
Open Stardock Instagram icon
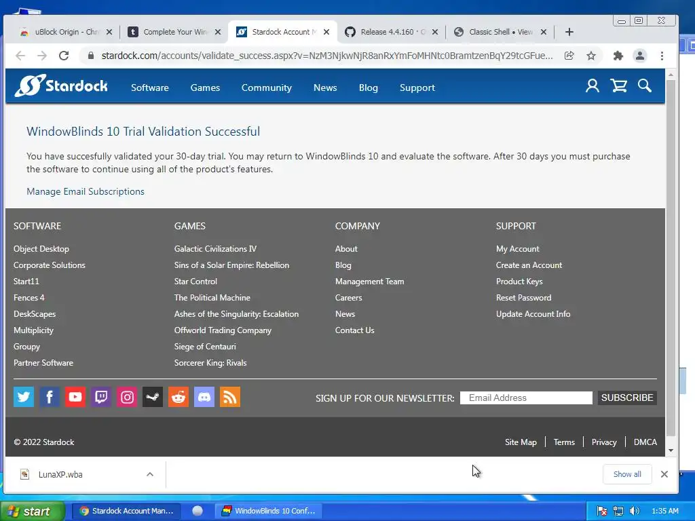(x=127, y=396)
